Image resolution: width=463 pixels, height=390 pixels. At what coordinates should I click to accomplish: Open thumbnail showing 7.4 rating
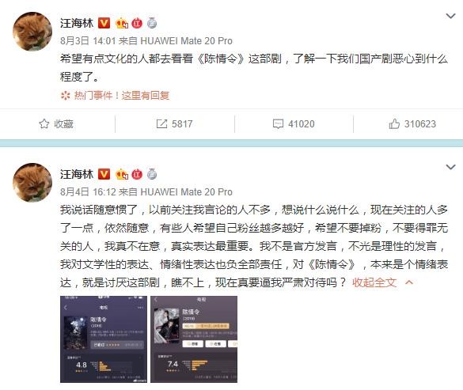tap(194, 339)
